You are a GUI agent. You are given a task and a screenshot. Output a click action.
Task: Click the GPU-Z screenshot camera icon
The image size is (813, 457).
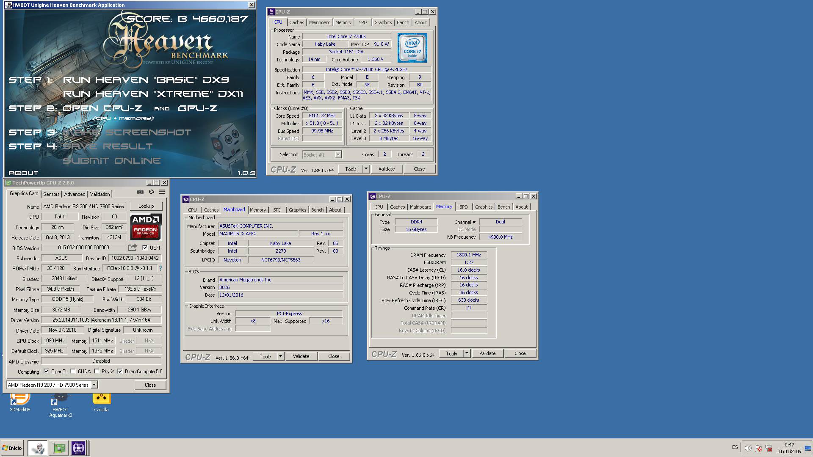tap(140, 192)
